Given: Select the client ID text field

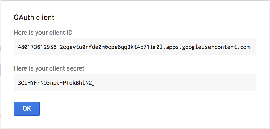Looking at the screenshot, I should 135,47.
